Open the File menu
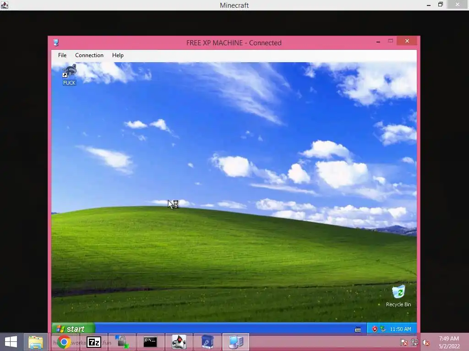Viewport: 469px width, 351px height. (x=62, y=55)
